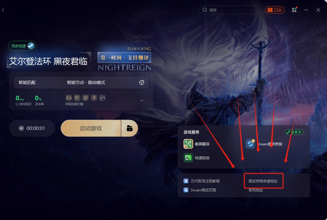The width and height of the screenshot is (327, 220).
Task: Toggle the clock gauge engine icon
Action: 103,98
